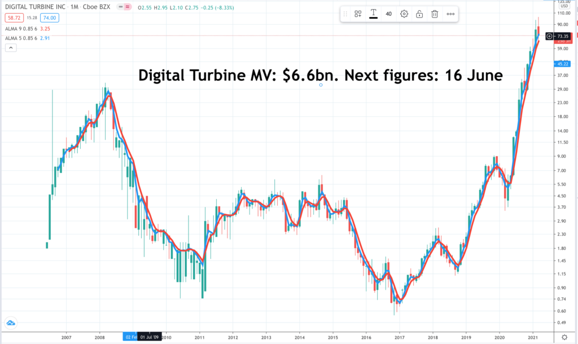Screen dimensions: 578x344
Task: Click the 01 Jul '09 date marker
Action: 149,337
